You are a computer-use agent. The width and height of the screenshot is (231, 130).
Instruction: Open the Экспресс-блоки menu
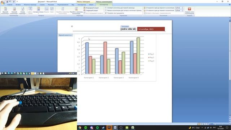[x=38, y=10]
